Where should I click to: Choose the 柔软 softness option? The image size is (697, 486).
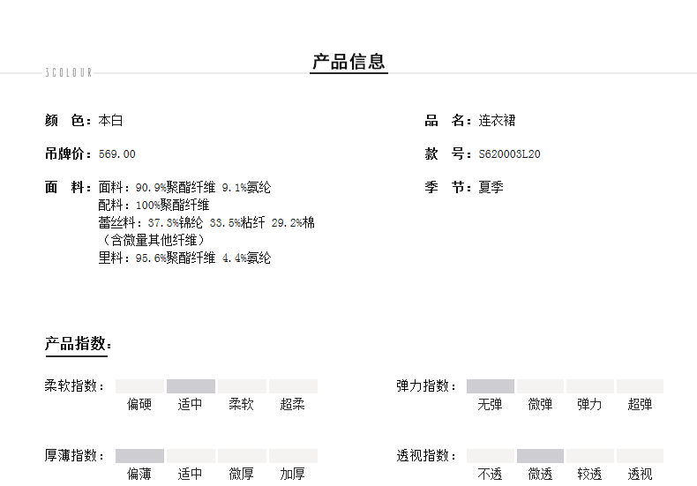[241, 405]
